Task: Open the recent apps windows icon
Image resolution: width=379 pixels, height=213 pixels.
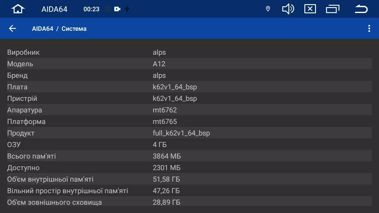Action: coord(333,9)
